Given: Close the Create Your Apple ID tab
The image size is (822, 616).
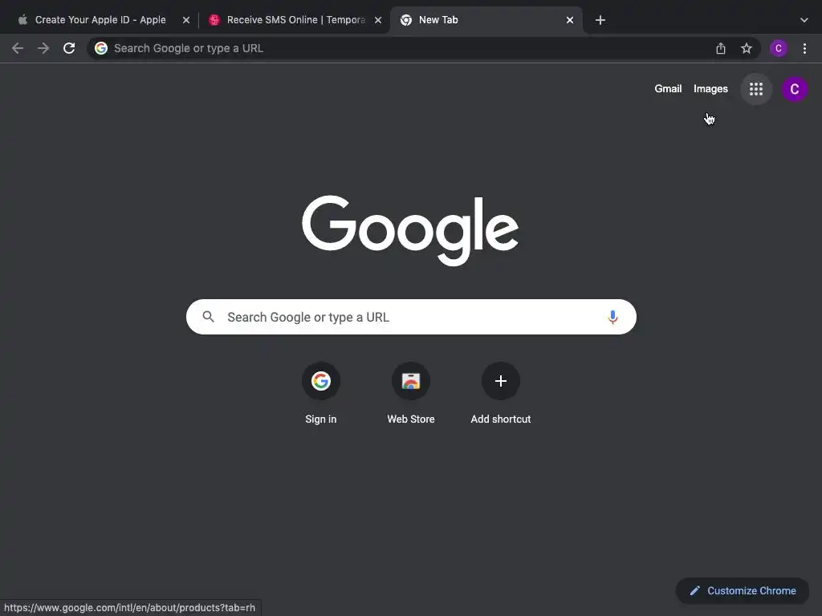Looking at the screenshot, I should [x=186, y=20].
